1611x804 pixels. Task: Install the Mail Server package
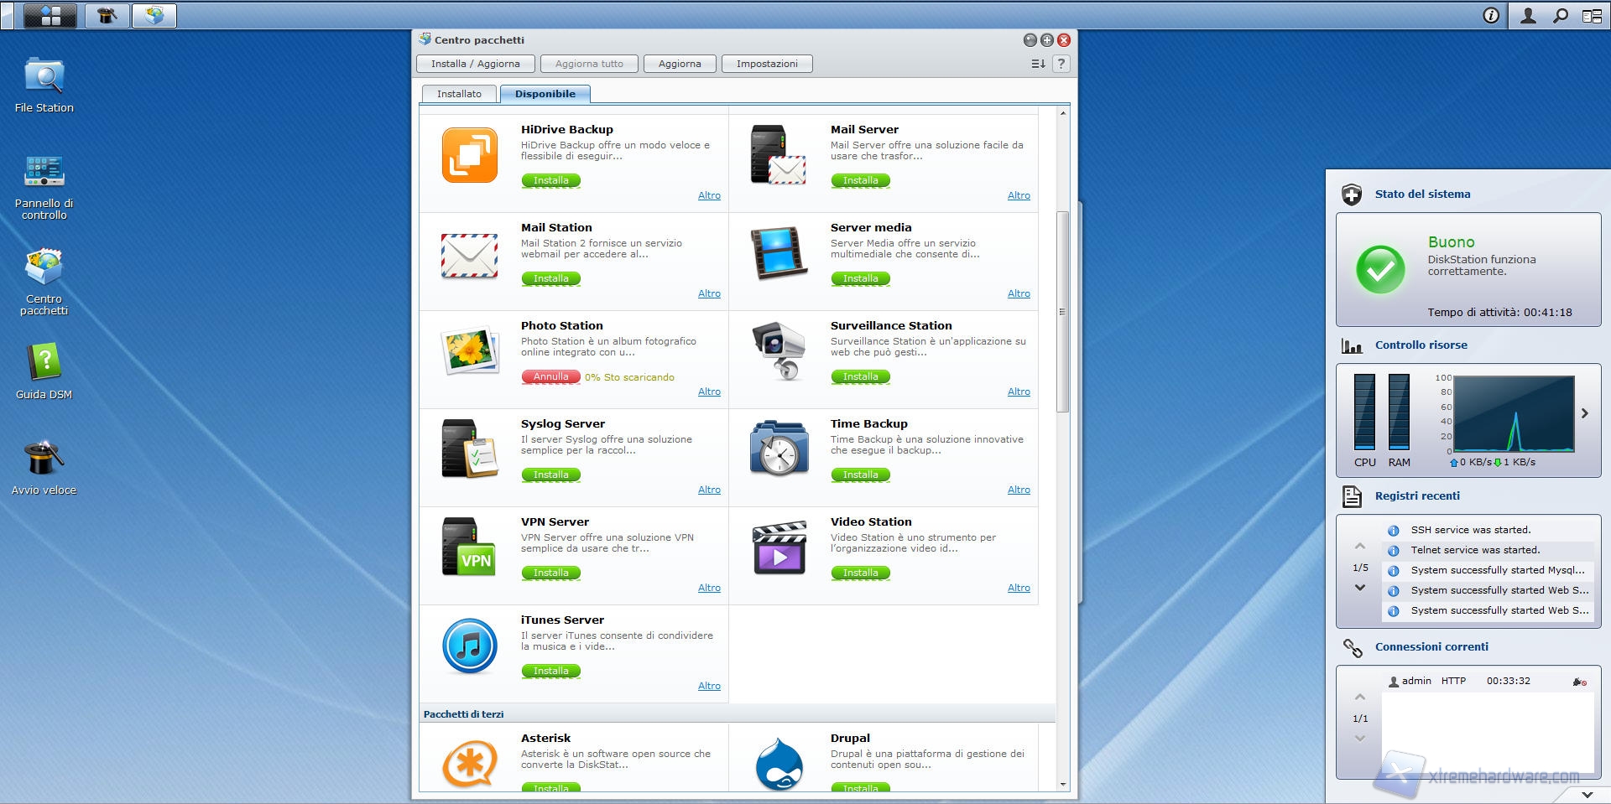click(860, 180)
